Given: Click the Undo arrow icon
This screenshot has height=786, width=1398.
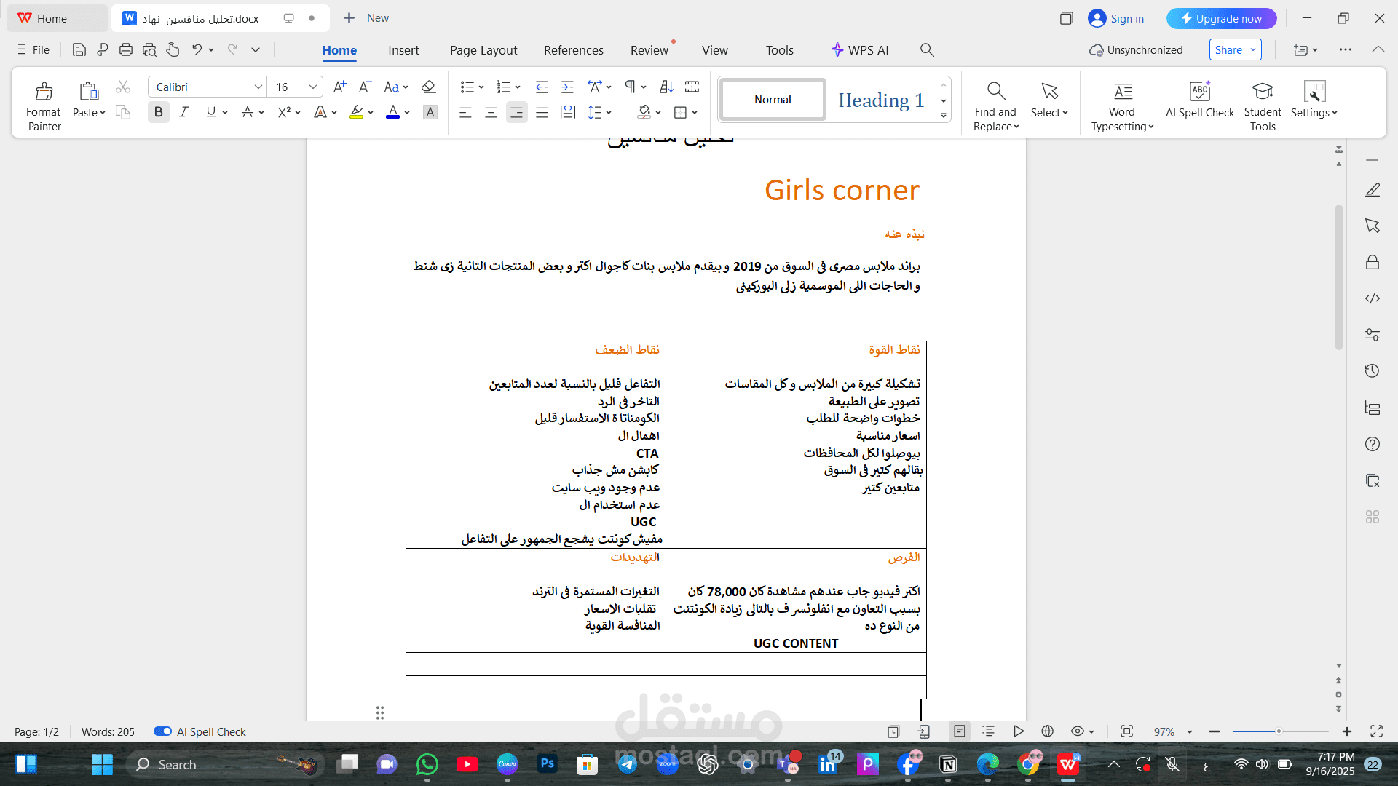Looking at the screenshot, I should pos(197,49).
